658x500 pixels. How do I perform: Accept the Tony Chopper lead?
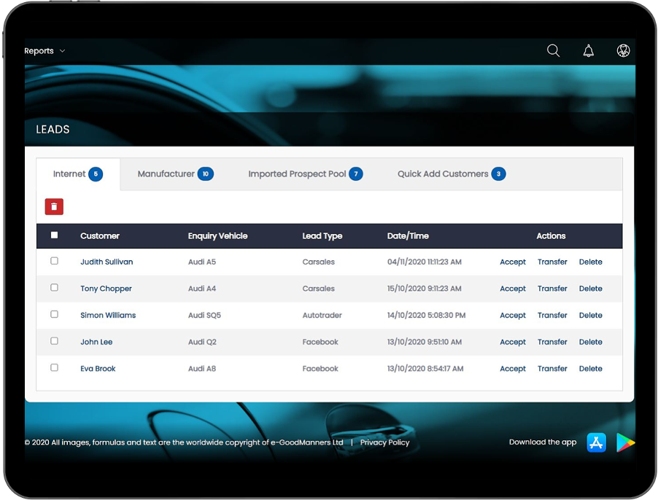pos(512,289)
